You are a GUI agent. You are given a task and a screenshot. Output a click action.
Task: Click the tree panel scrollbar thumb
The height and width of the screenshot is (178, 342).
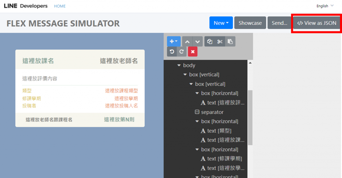coord(250,118)
